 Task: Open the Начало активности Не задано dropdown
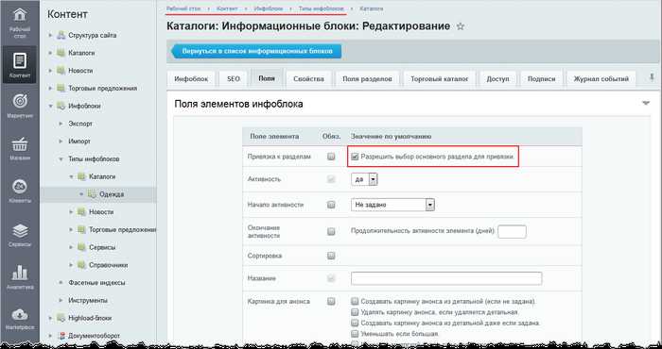[x=392, y=205]
